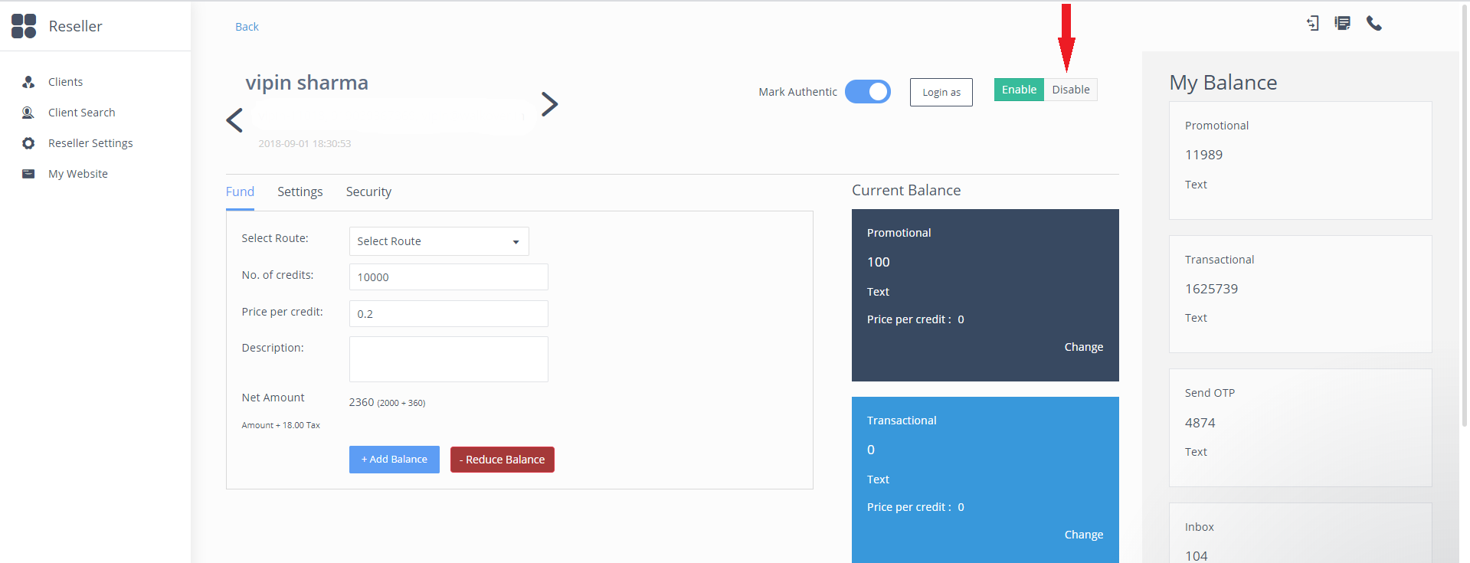Image resolution: width=1470 pixels, height=563 pixels.
Task: Switch to the Fund tab
Action: [x=240, y=191]
